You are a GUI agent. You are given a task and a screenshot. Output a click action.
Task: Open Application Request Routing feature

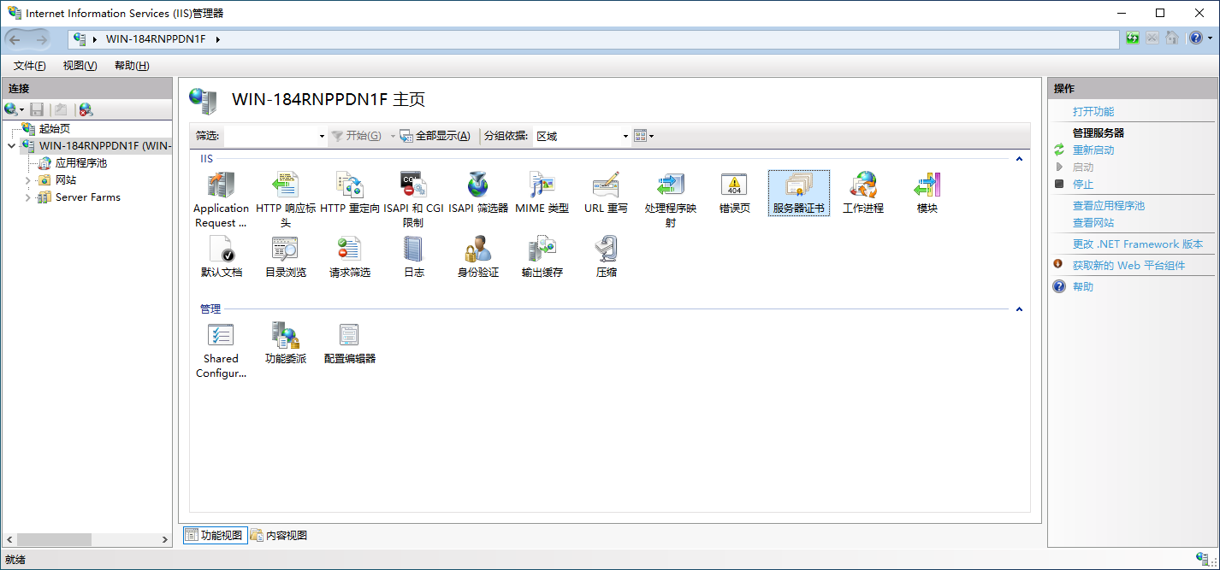point(221,200)
